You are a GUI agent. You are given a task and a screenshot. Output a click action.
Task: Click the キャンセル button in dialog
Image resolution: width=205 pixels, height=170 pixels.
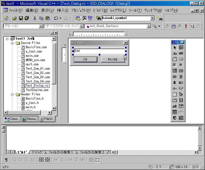(x=113, y=60)
